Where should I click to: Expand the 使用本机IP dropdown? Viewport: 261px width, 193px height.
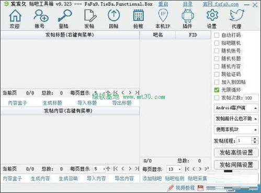236,129
